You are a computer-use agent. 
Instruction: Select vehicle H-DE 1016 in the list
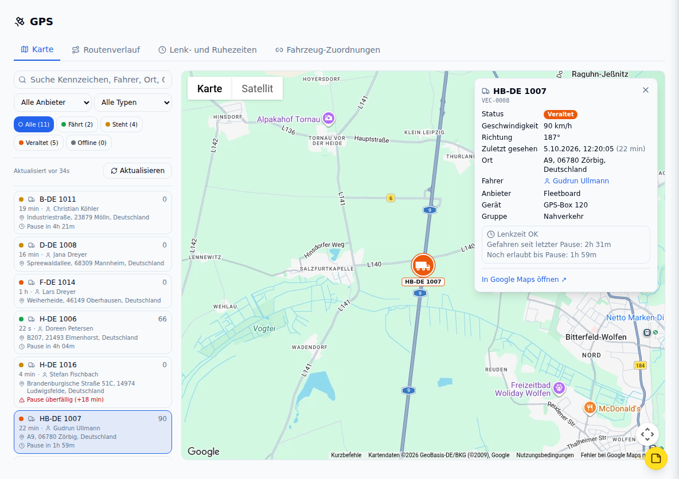coord(93,382)
